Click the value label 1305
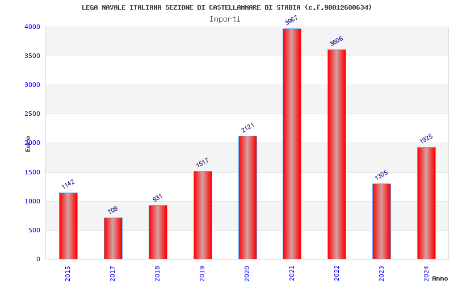454x284 pixels. pos(381,175)
